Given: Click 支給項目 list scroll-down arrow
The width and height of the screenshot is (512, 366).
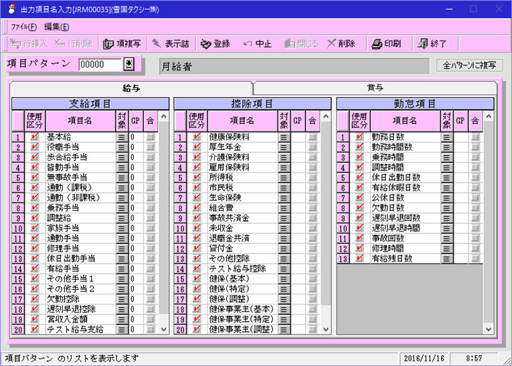Looking at the screenshot, I should tap(164, 329).
